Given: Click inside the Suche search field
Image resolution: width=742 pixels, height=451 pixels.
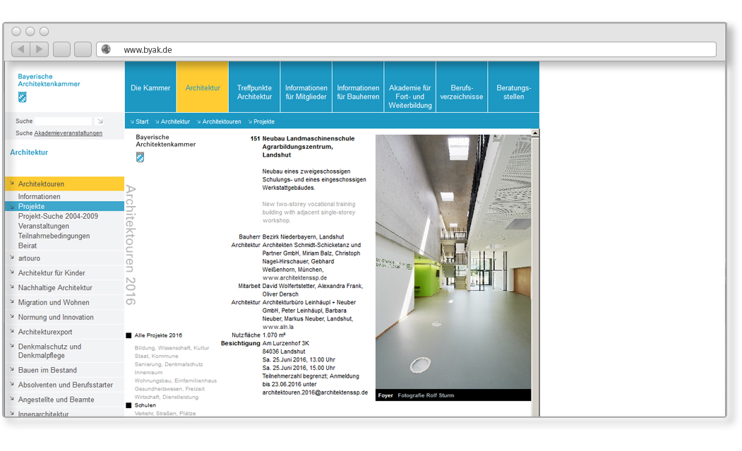Looking at the screenshot, I should [x=64, y=121].
